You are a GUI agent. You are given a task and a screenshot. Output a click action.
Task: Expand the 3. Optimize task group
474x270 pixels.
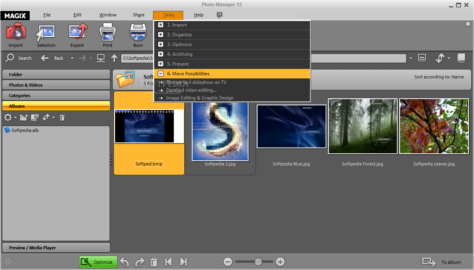click(160, 44)
